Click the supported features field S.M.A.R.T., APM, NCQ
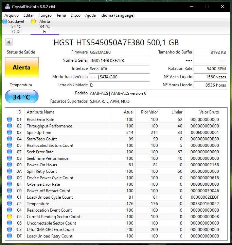Image resolution: width=232 pixels, height=245 pixels. (x=158, y=102)
